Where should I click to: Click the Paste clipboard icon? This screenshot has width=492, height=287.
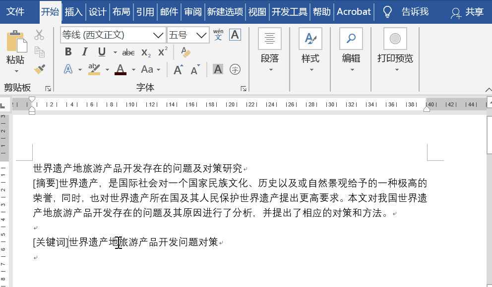(16, 41)
